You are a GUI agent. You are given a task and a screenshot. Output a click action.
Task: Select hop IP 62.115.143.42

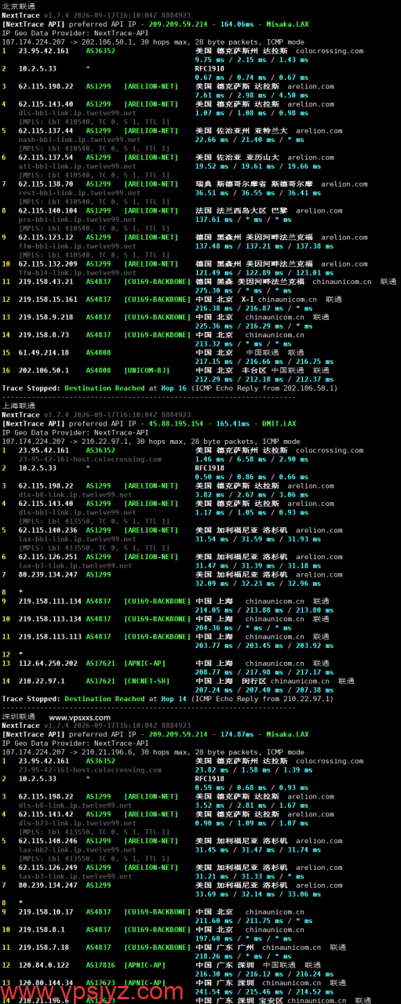click(x=46, y=814)
